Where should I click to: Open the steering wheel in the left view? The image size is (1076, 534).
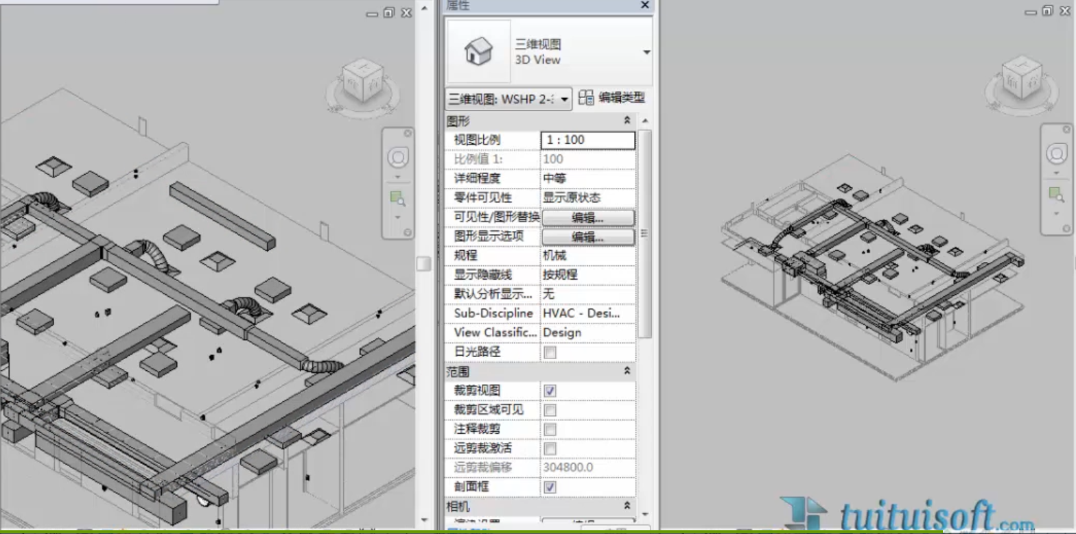click(397, 157)
